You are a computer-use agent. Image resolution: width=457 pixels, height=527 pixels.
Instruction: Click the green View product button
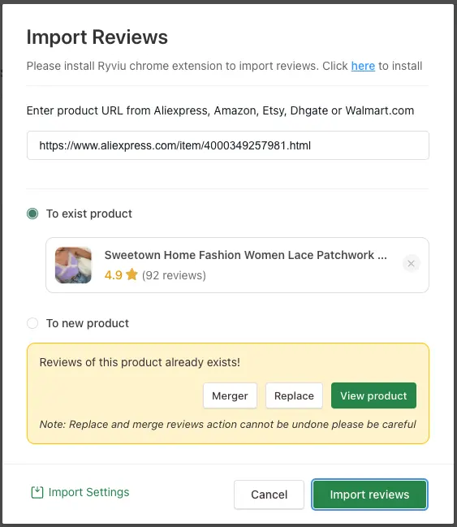(x=373, y=395)
